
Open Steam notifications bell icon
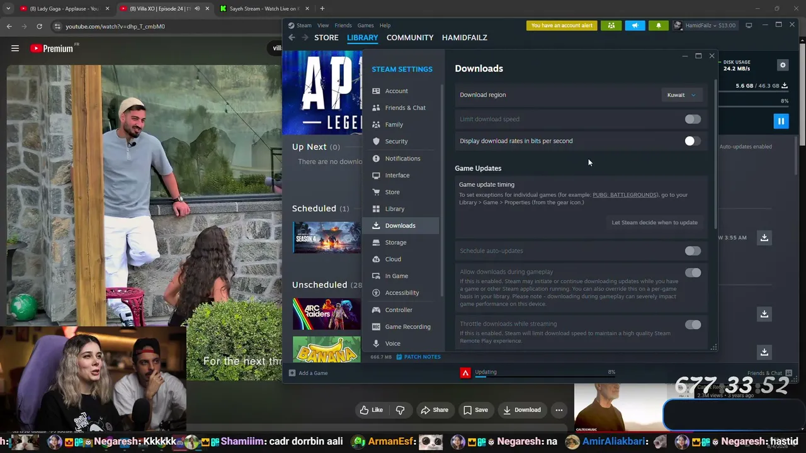click(x=659, y=25)
